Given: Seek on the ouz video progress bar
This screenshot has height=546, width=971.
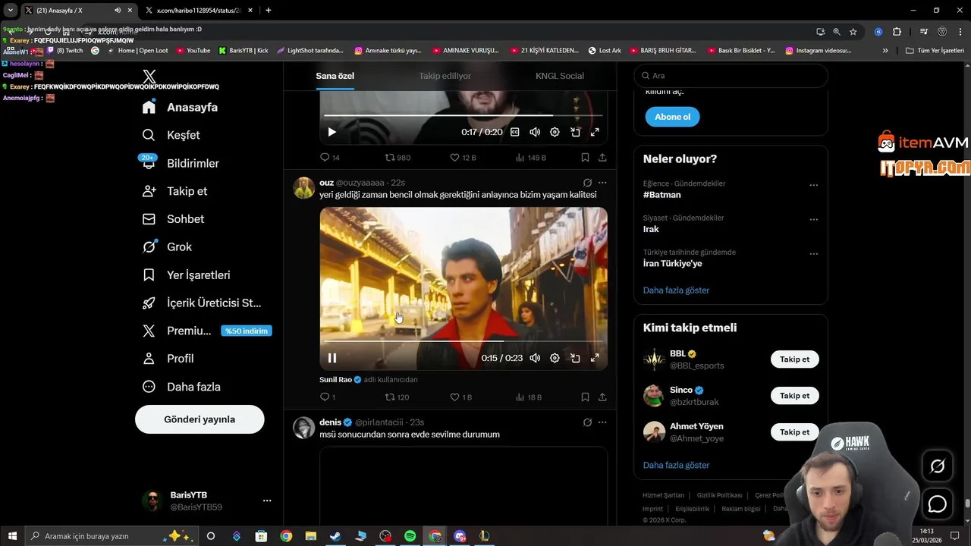Looking at the screenshot, I should 463,341.
